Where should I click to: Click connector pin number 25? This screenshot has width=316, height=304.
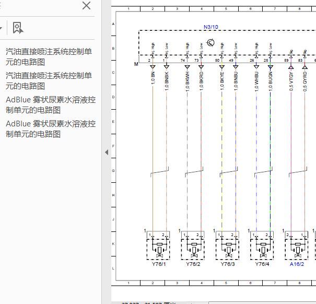pyautogui.click(x=266, y=60)
